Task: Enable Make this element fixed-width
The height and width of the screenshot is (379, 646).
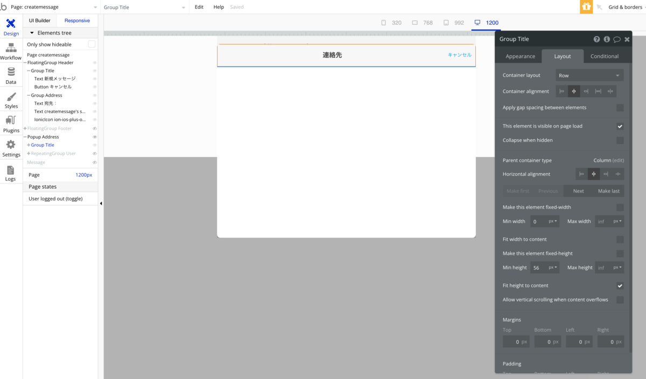Action: click(x=620, y=208)
